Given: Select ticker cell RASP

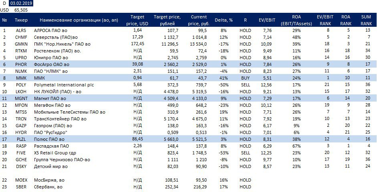Looking at the screenshot, I should pyautogui.click(x=21, y=146).
